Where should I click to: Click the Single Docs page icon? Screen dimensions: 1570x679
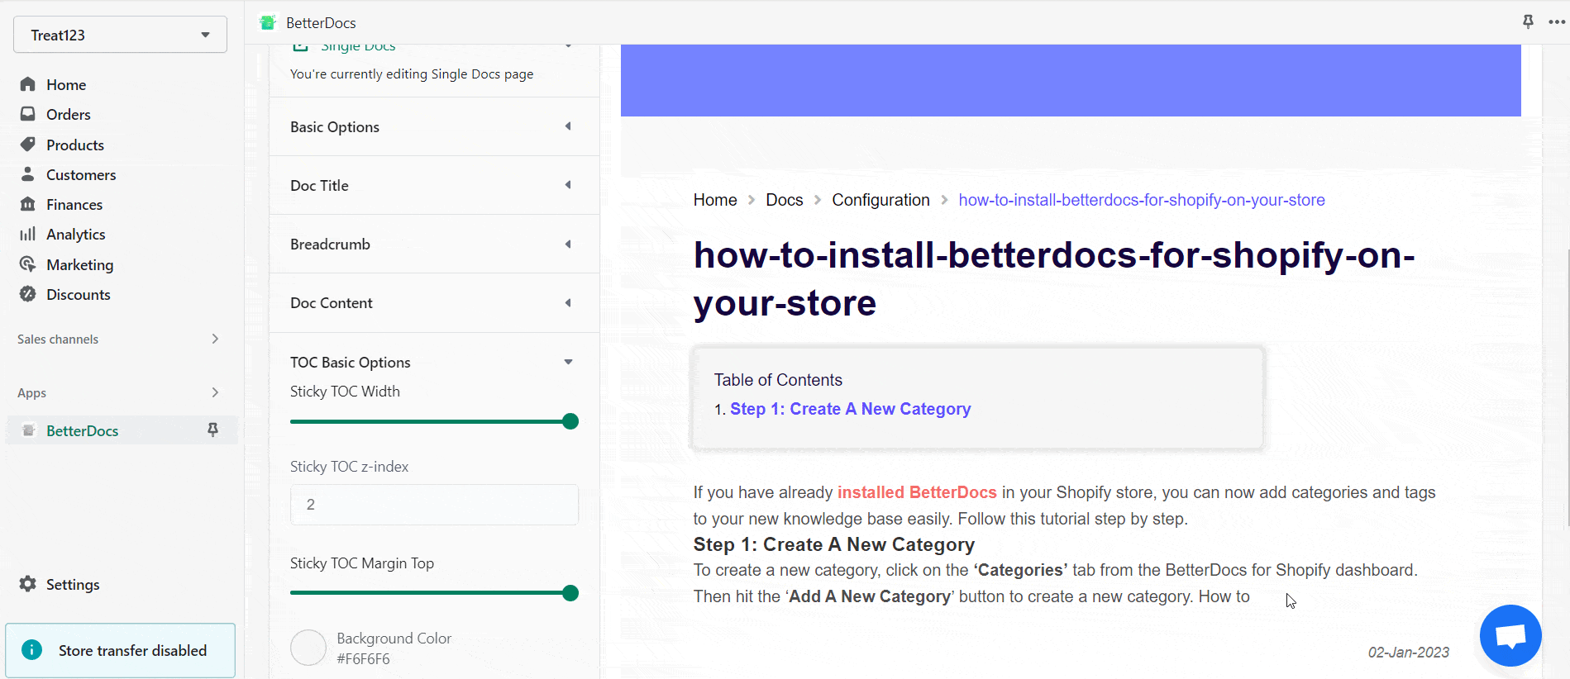pos(301,46)
